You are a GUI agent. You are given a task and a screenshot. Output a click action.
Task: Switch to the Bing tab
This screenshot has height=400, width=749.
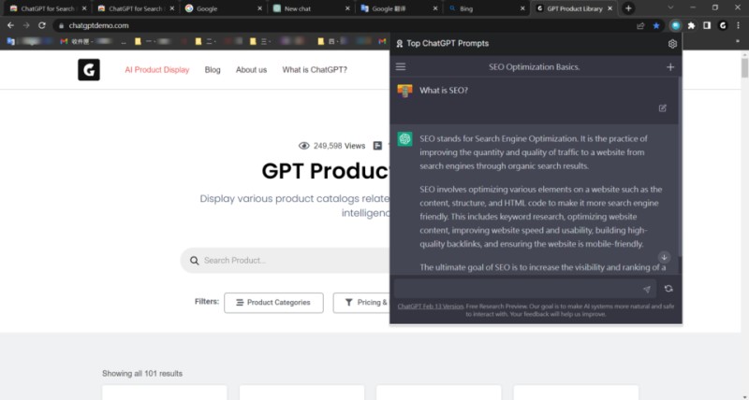[487, 8]
